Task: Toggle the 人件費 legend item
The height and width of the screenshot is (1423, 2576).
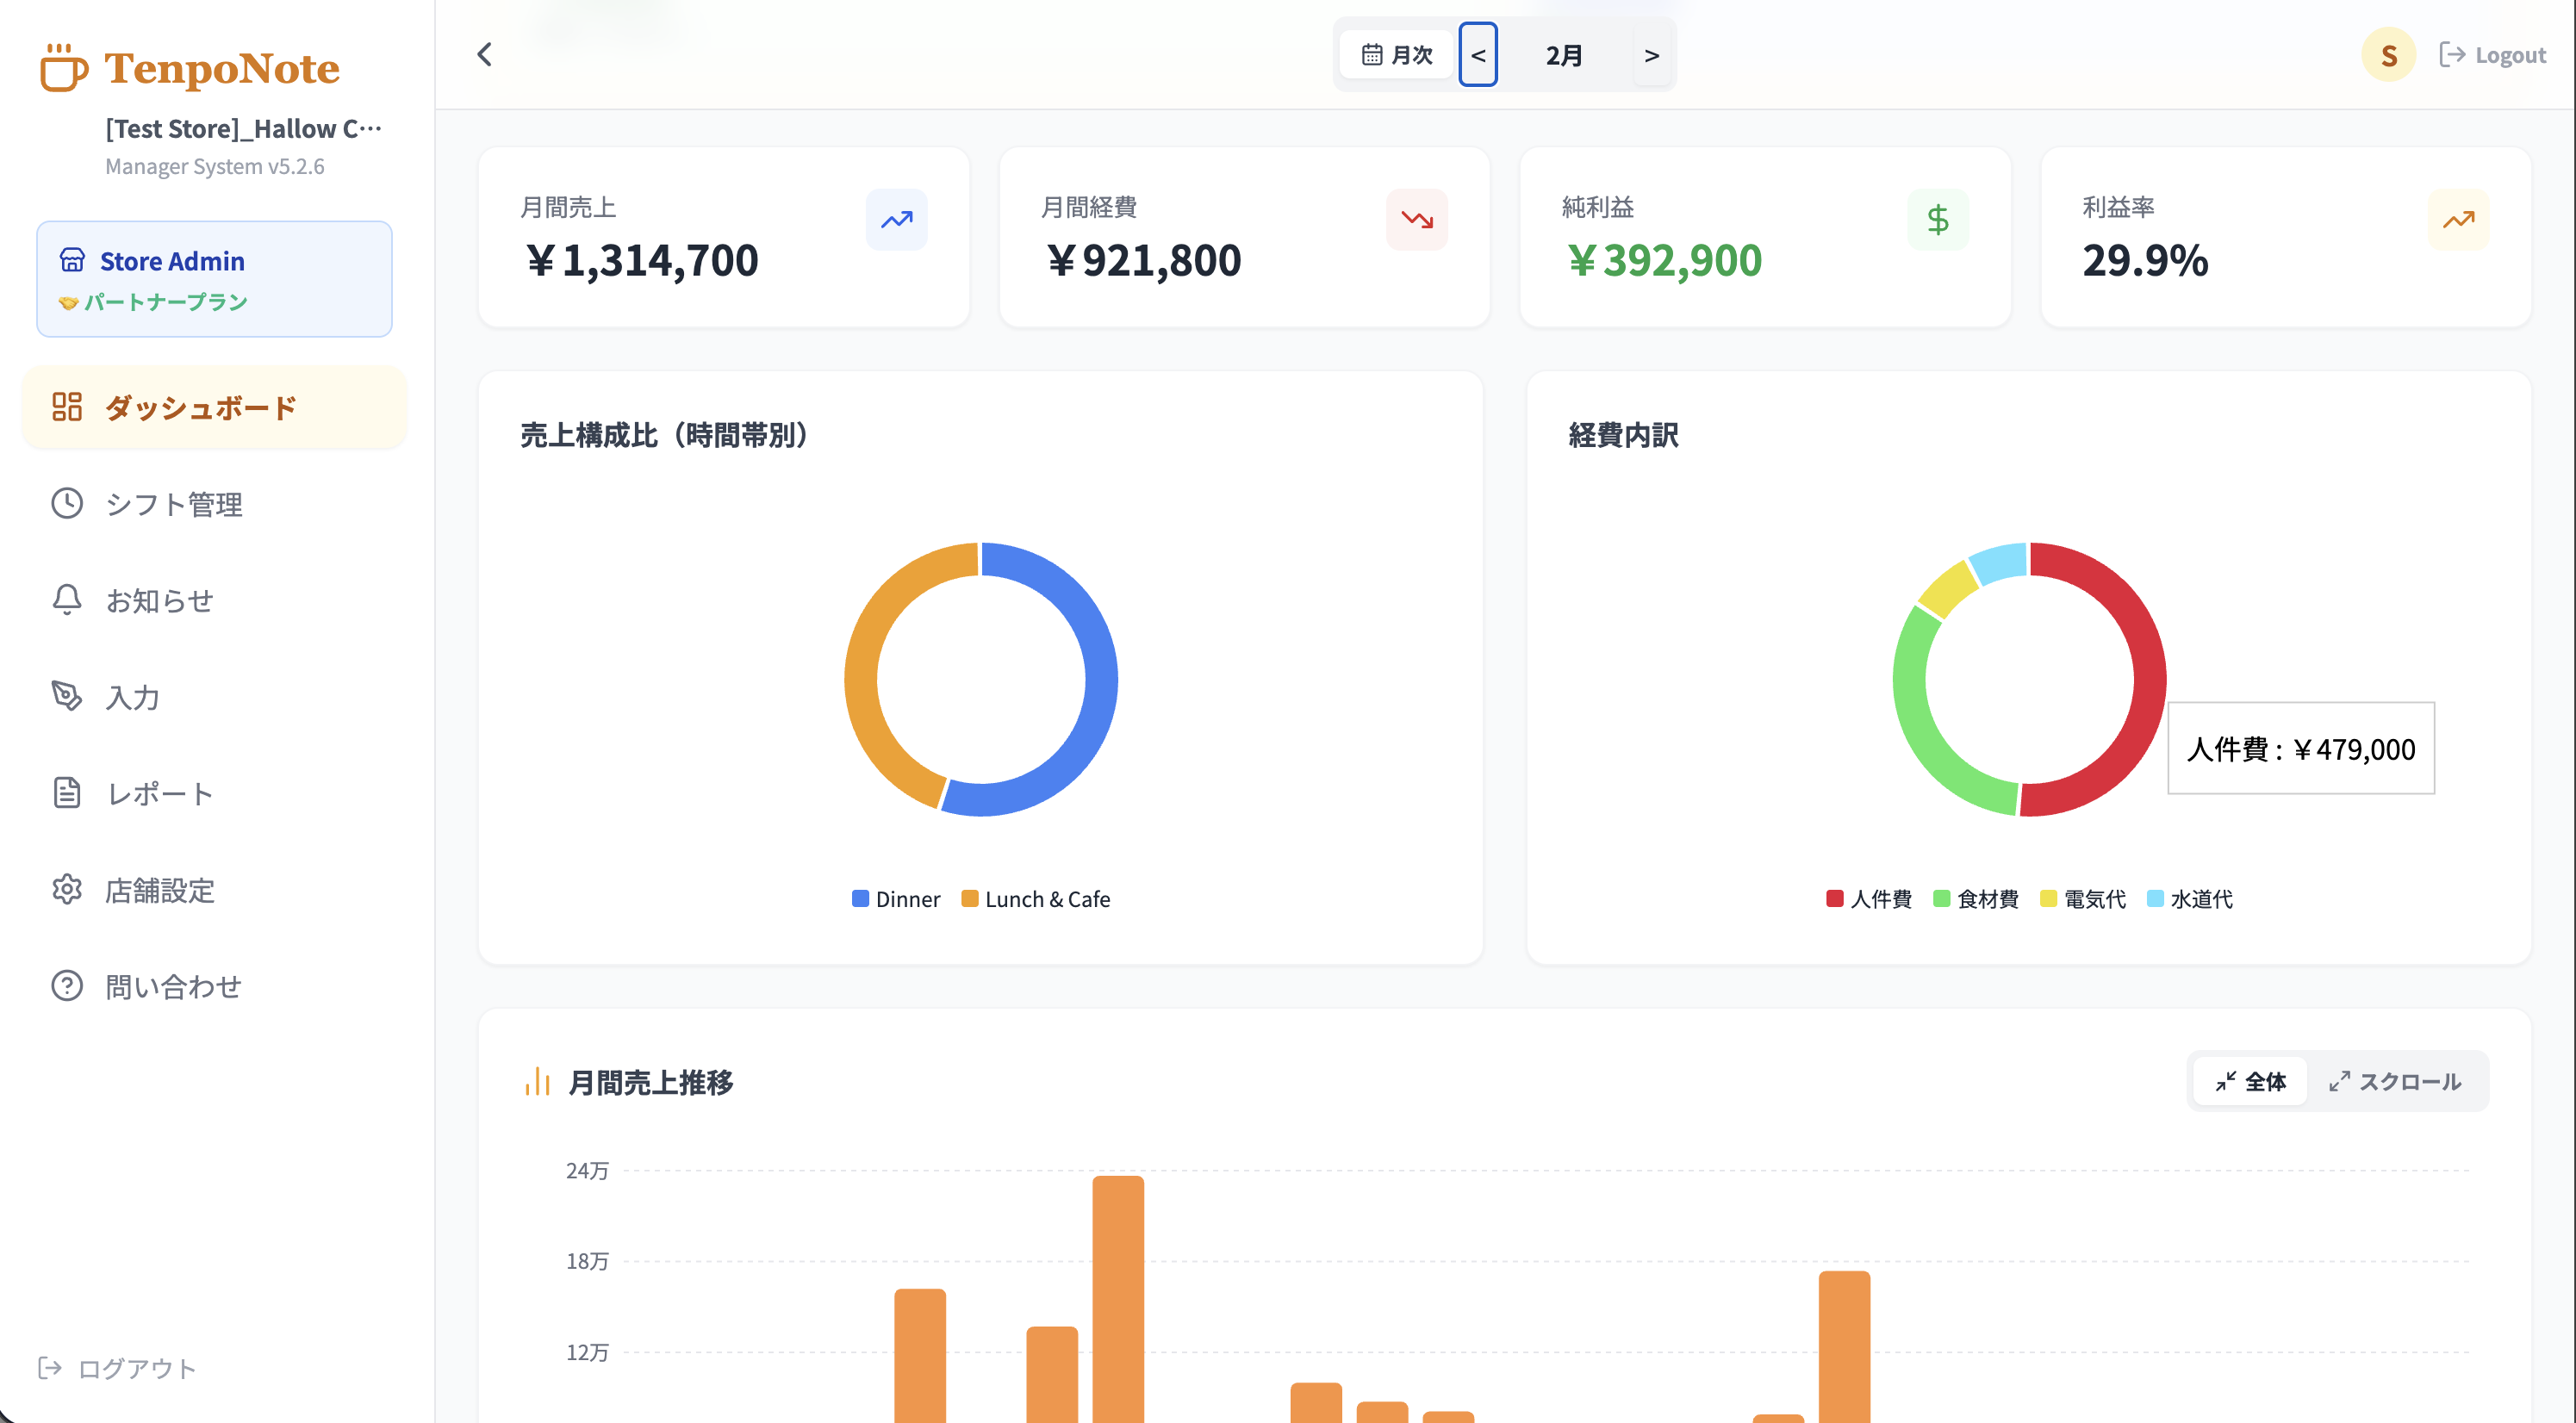Action: (x=1869, y=899)
